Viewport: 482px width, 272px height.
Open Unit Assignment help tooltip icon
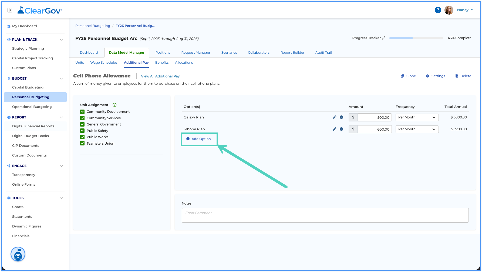tap(114, 105)
